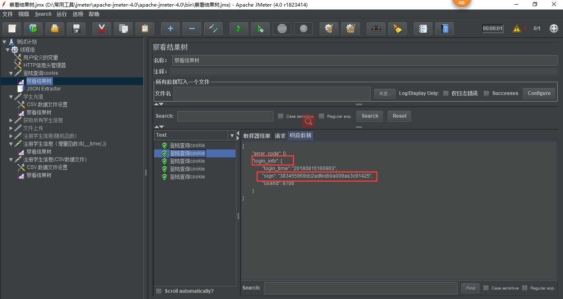Viewport: 563px width, 299px height.
Task: Click the remote engine status icon
Action: coord(554,28)
